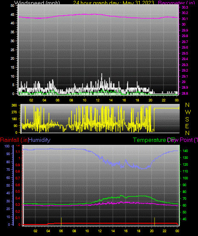Click 28.8 on the barometer axis
The height and width of the screenshot is (236, 198).
185,93
